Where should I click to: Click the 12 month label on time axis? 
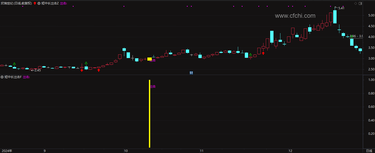tap(290, 151)
